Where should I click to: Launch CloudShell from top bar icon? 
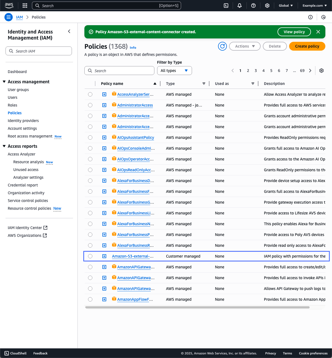tap(226, 6)
